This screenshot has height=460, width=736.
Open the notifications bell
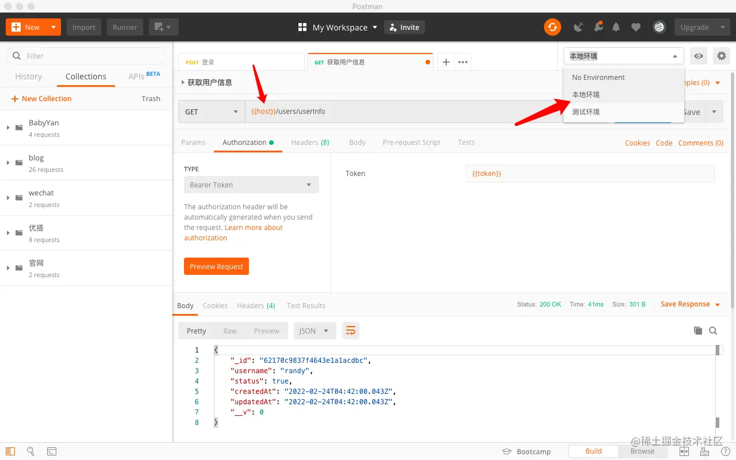[x=616, y=27]
